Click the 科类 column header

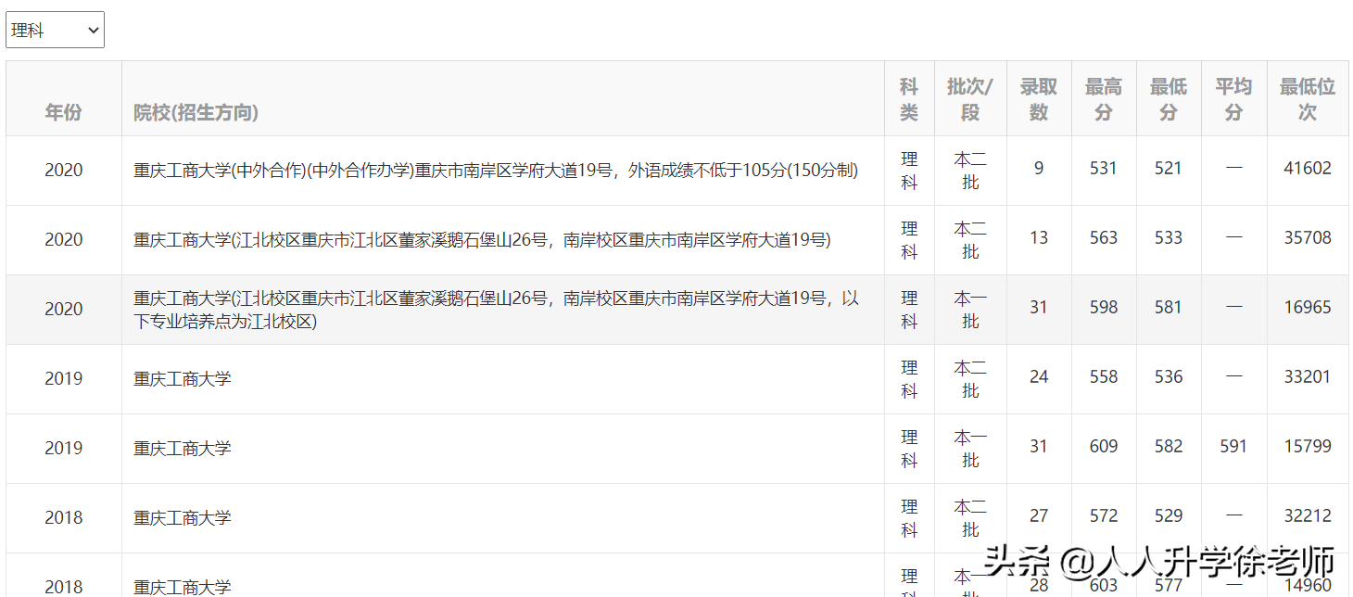pos(909,99)
